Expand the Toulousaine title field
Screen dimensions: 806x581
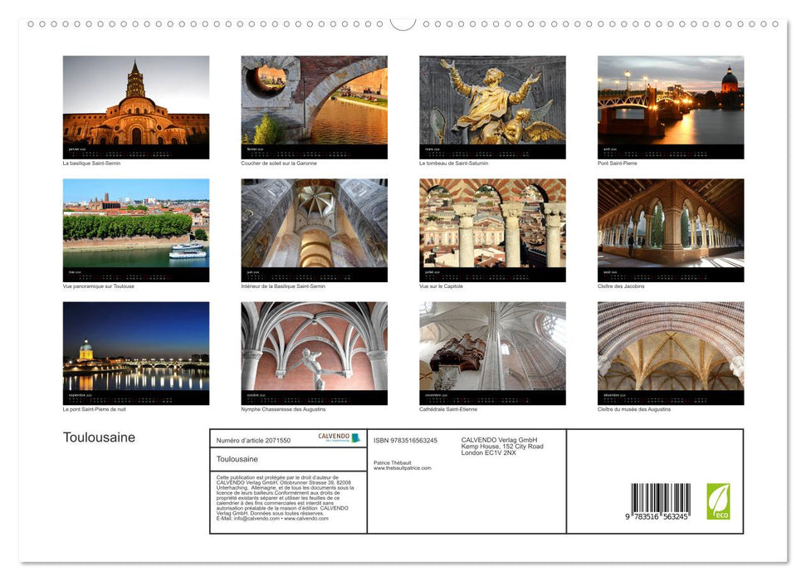coord(237,460)
